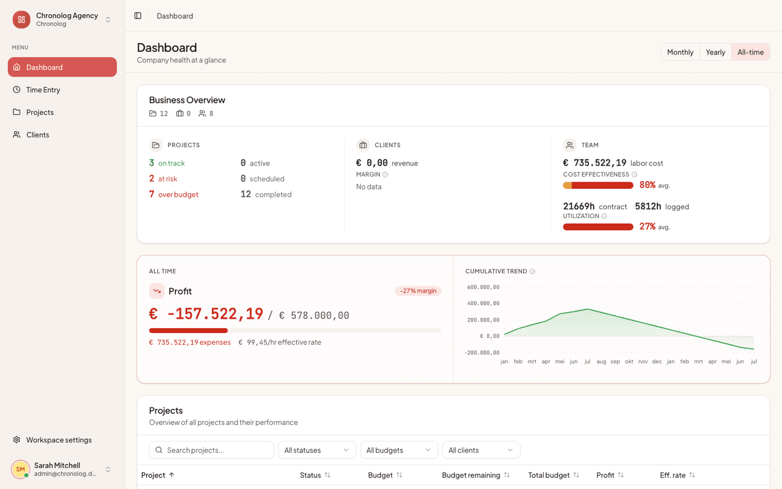Screen dimensions: 782x489
Task: Expand the All clients dropdown
Action: click(x=481, y=450)
